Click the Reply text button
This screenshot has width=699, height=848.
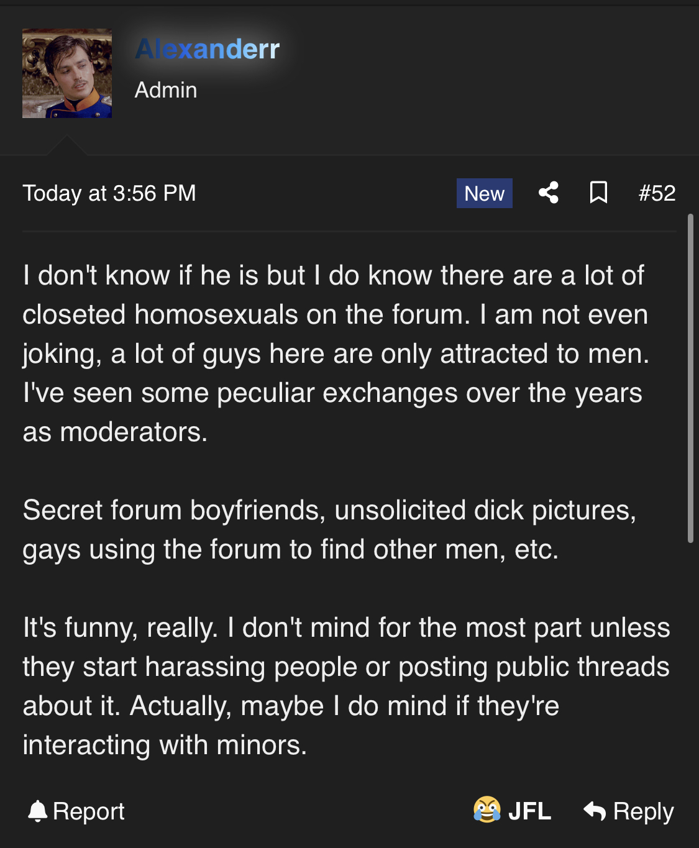click(x=644, y=811)
